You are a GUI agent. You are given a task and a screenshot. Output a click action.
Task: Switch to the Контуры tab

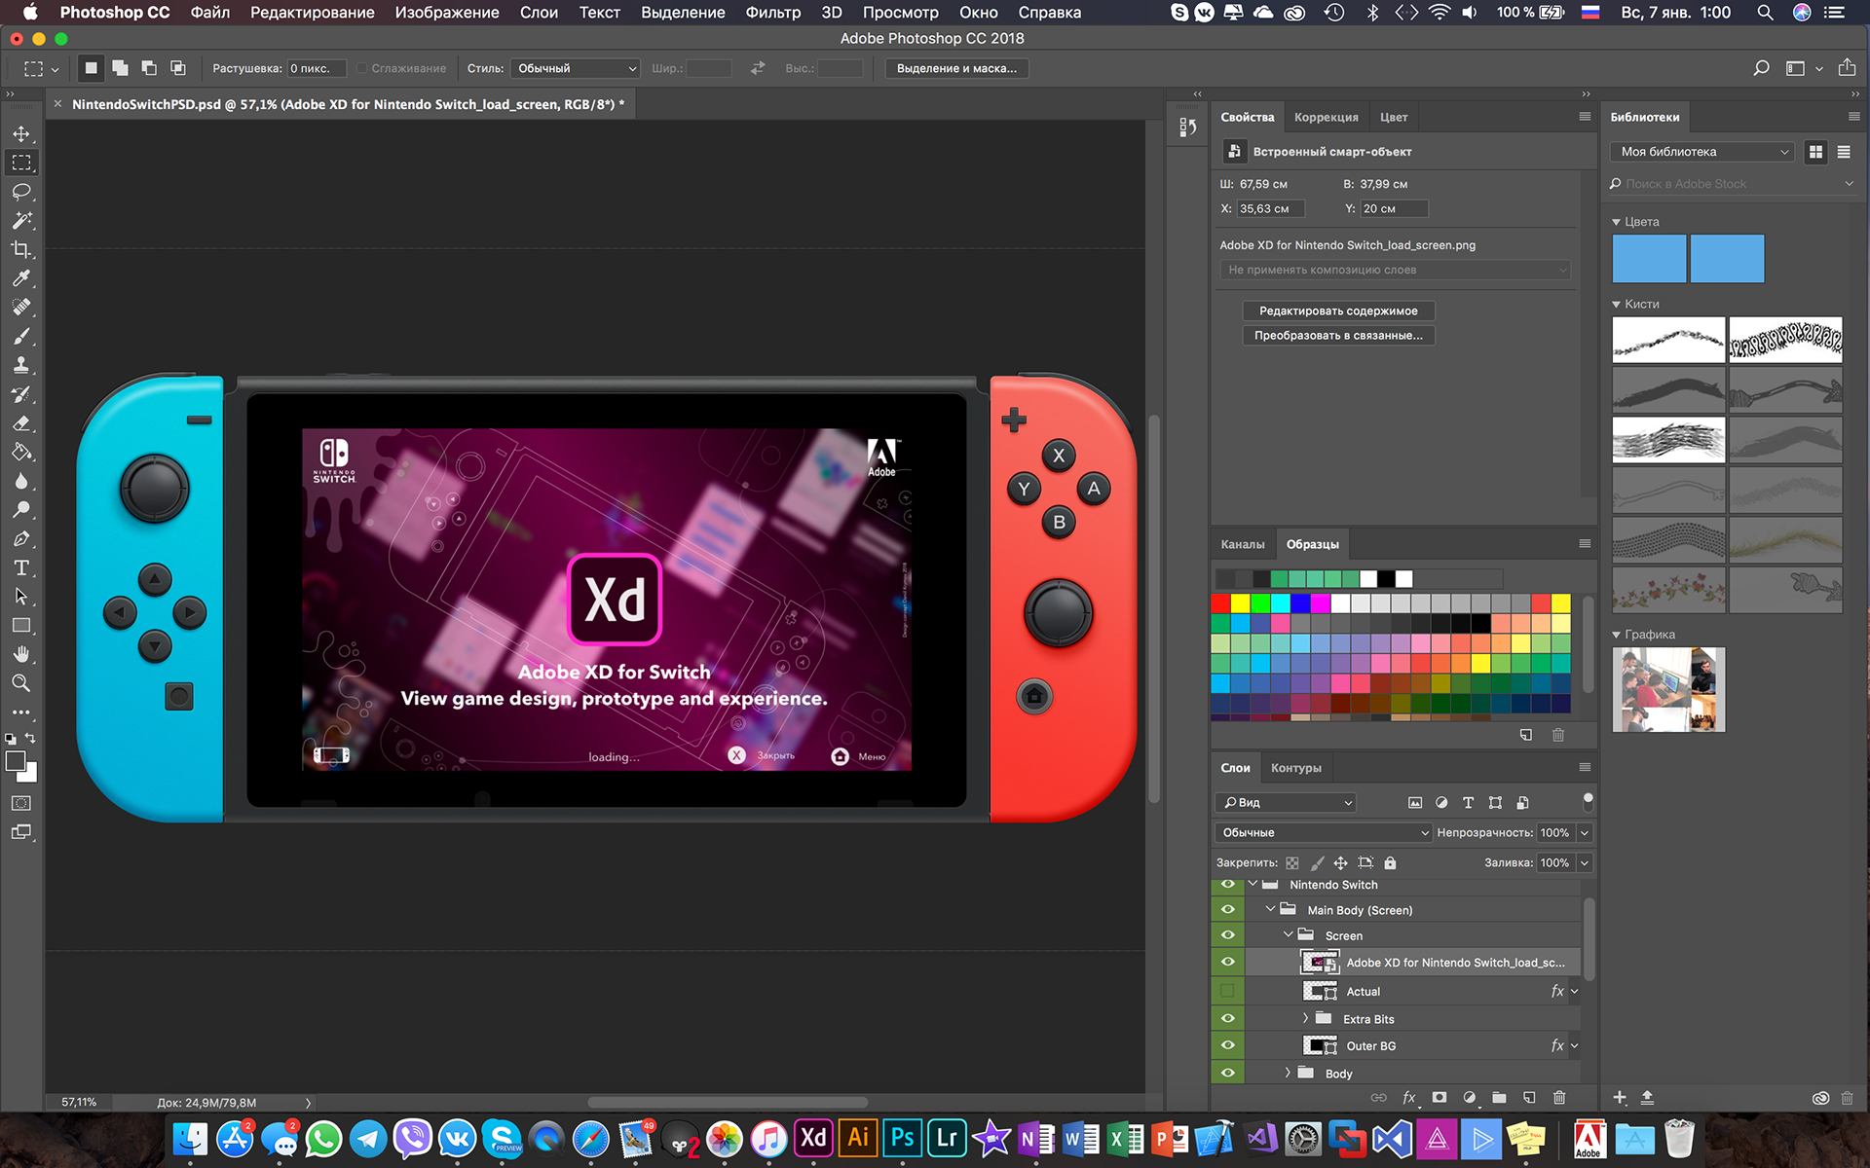coord(1295,768)
